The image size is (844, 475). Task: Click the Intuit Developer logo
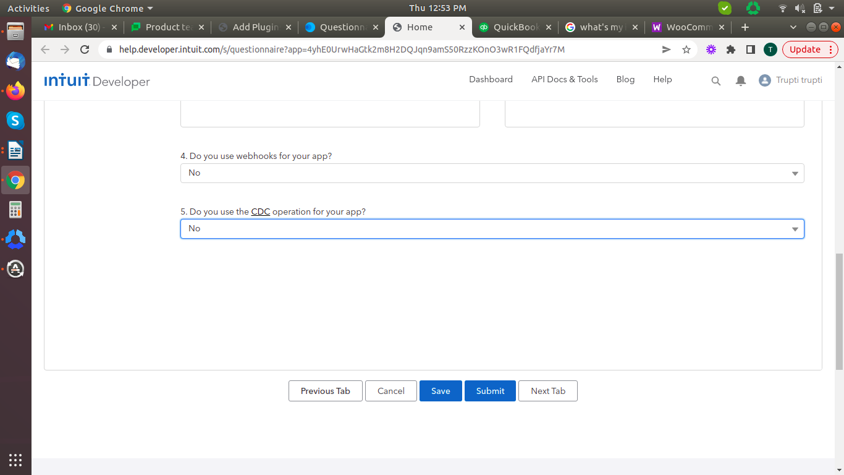97,80
